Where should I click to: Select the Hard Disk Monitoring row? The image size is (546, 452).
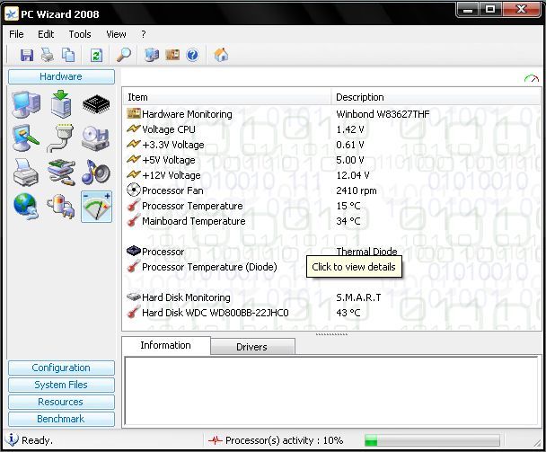pos(331,297)
